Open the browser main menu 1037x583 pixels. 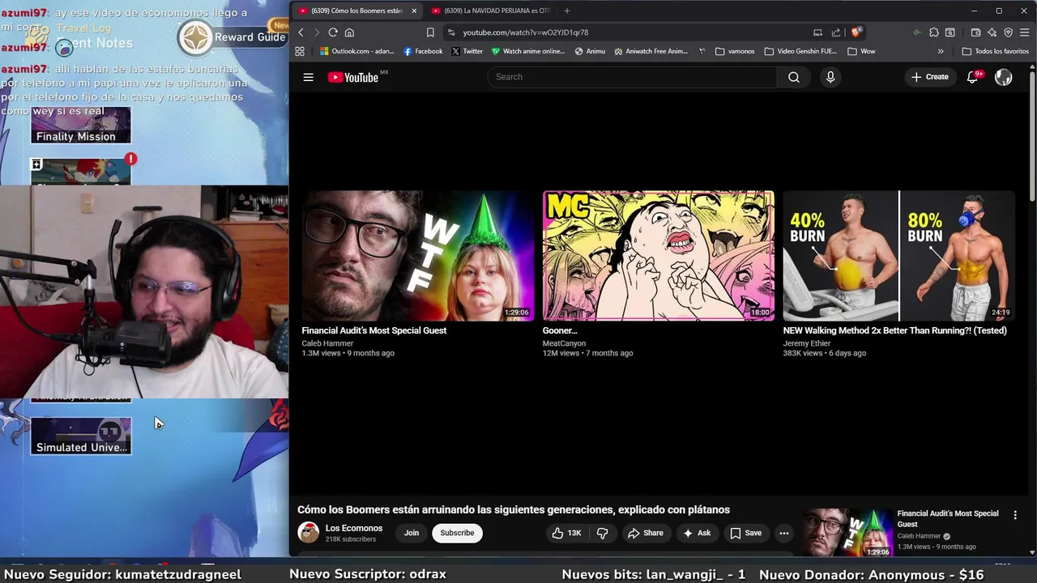[x=1025, y=32]
